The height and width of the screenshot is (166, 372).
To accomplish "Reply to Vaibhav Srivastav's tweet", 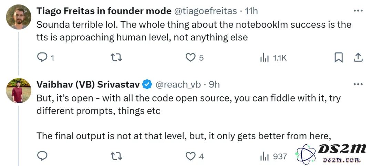I will [42, 156].
